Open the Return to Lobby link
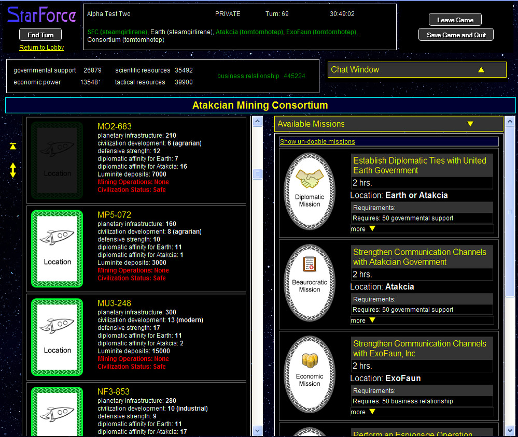The height and width of the screenshot is (437, 518). point(41,47)
